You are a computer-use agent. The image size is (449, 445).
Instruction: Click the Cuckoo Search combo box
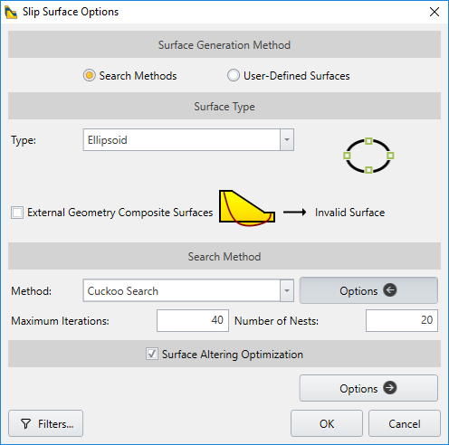[188, 290]
